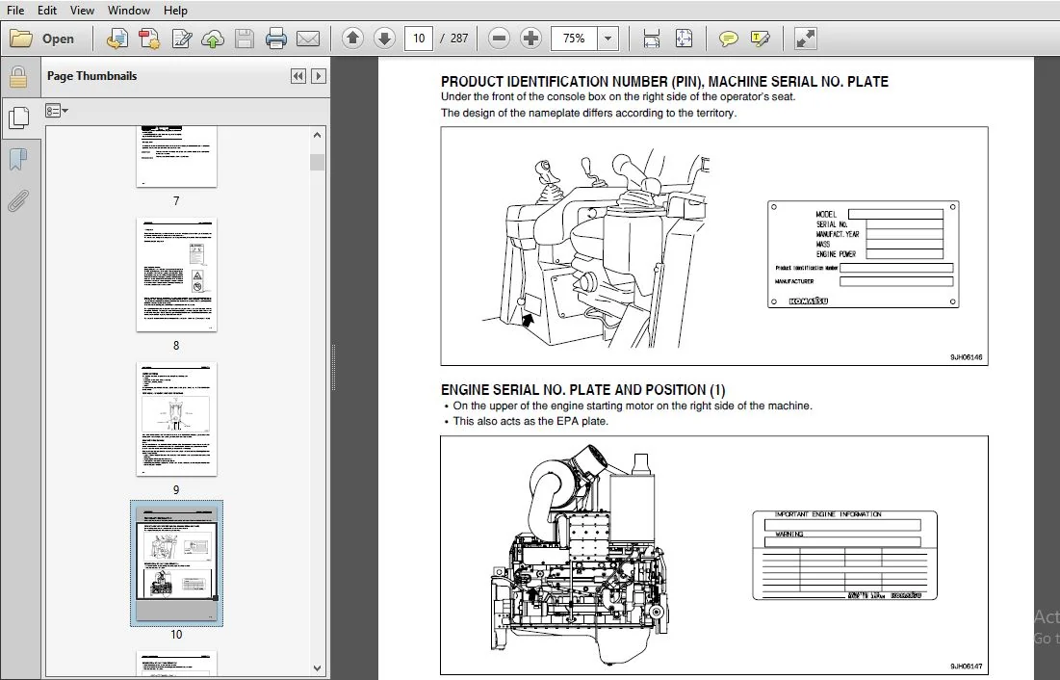
Task: Click the convert PDF with gear icon
Action: point(148,39)
